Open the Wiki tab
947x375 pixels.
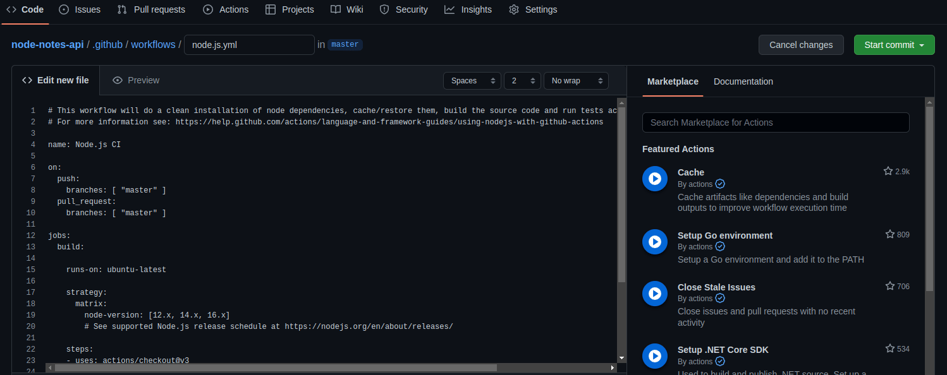pyautogui.click(x=347, y=9)
